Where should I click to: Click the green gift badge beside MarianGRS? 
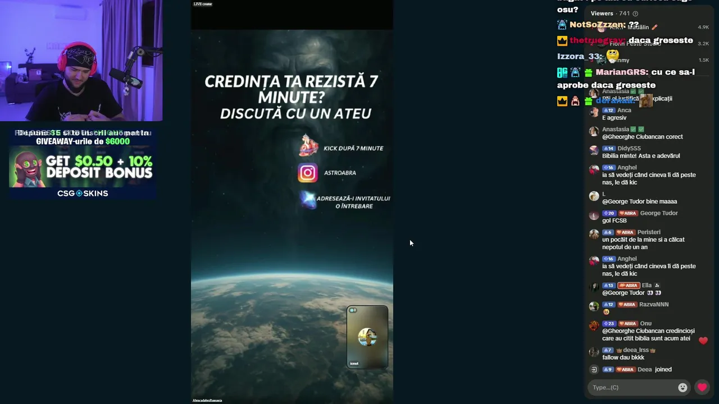(x=588, y=72)
